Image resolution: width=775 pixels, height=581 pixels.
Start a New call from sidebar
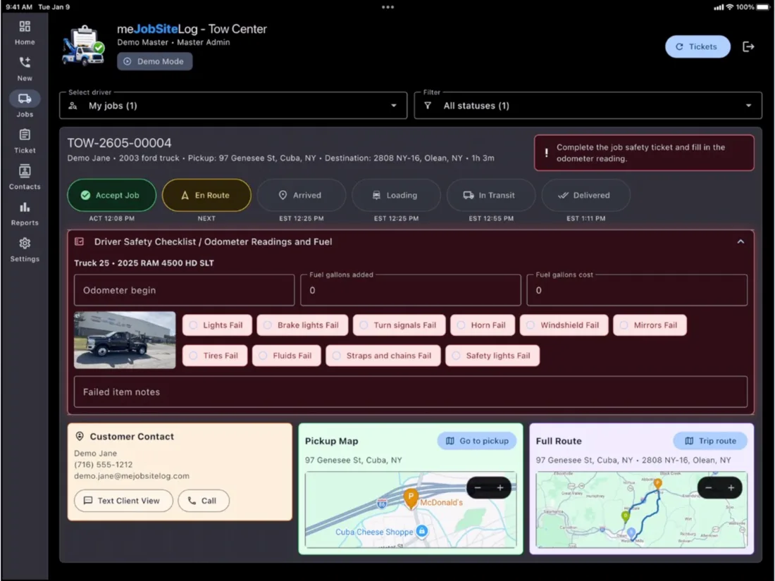click(x=25, y=69)
